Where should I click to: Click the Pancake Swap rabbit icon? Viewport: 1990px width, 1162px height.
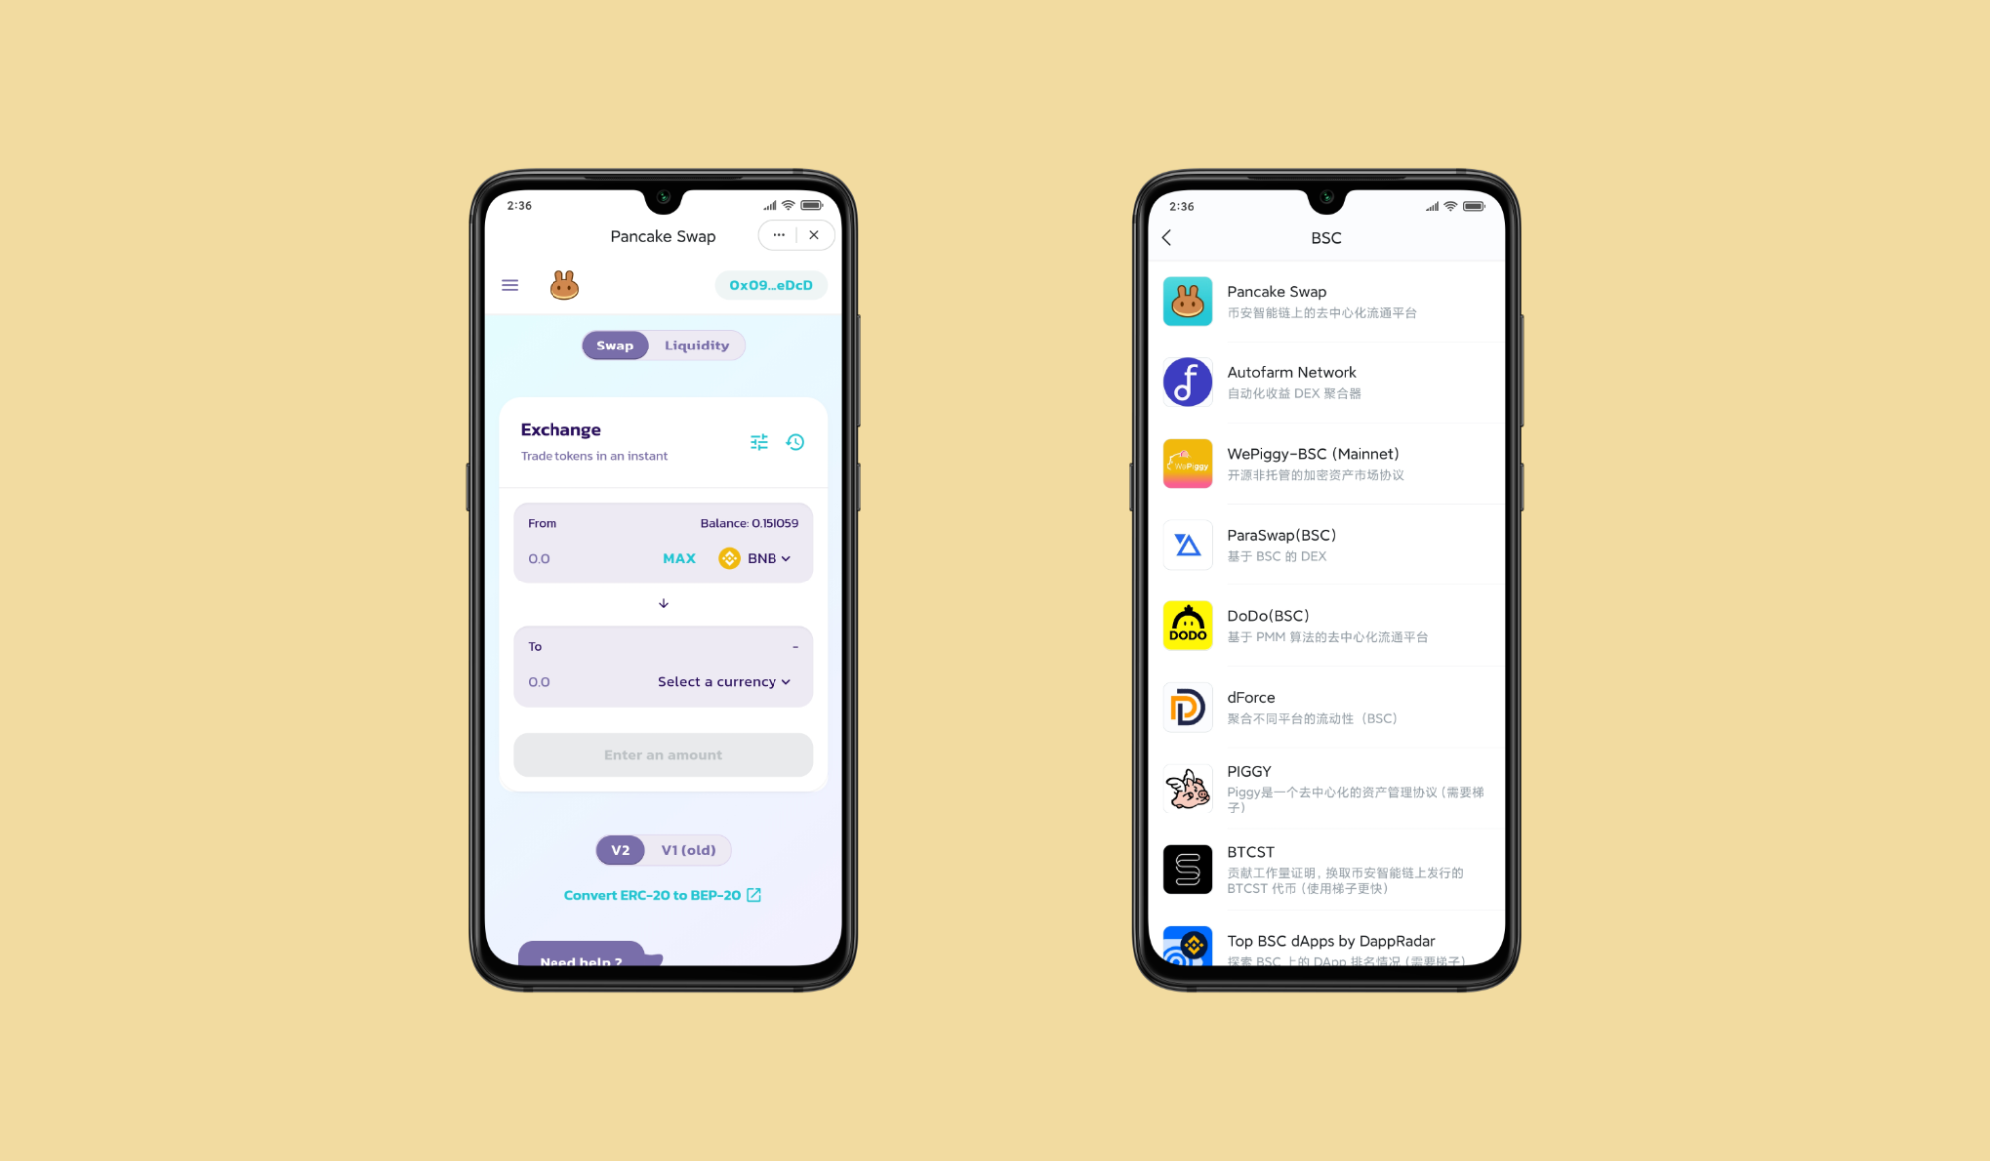[564, 284]
